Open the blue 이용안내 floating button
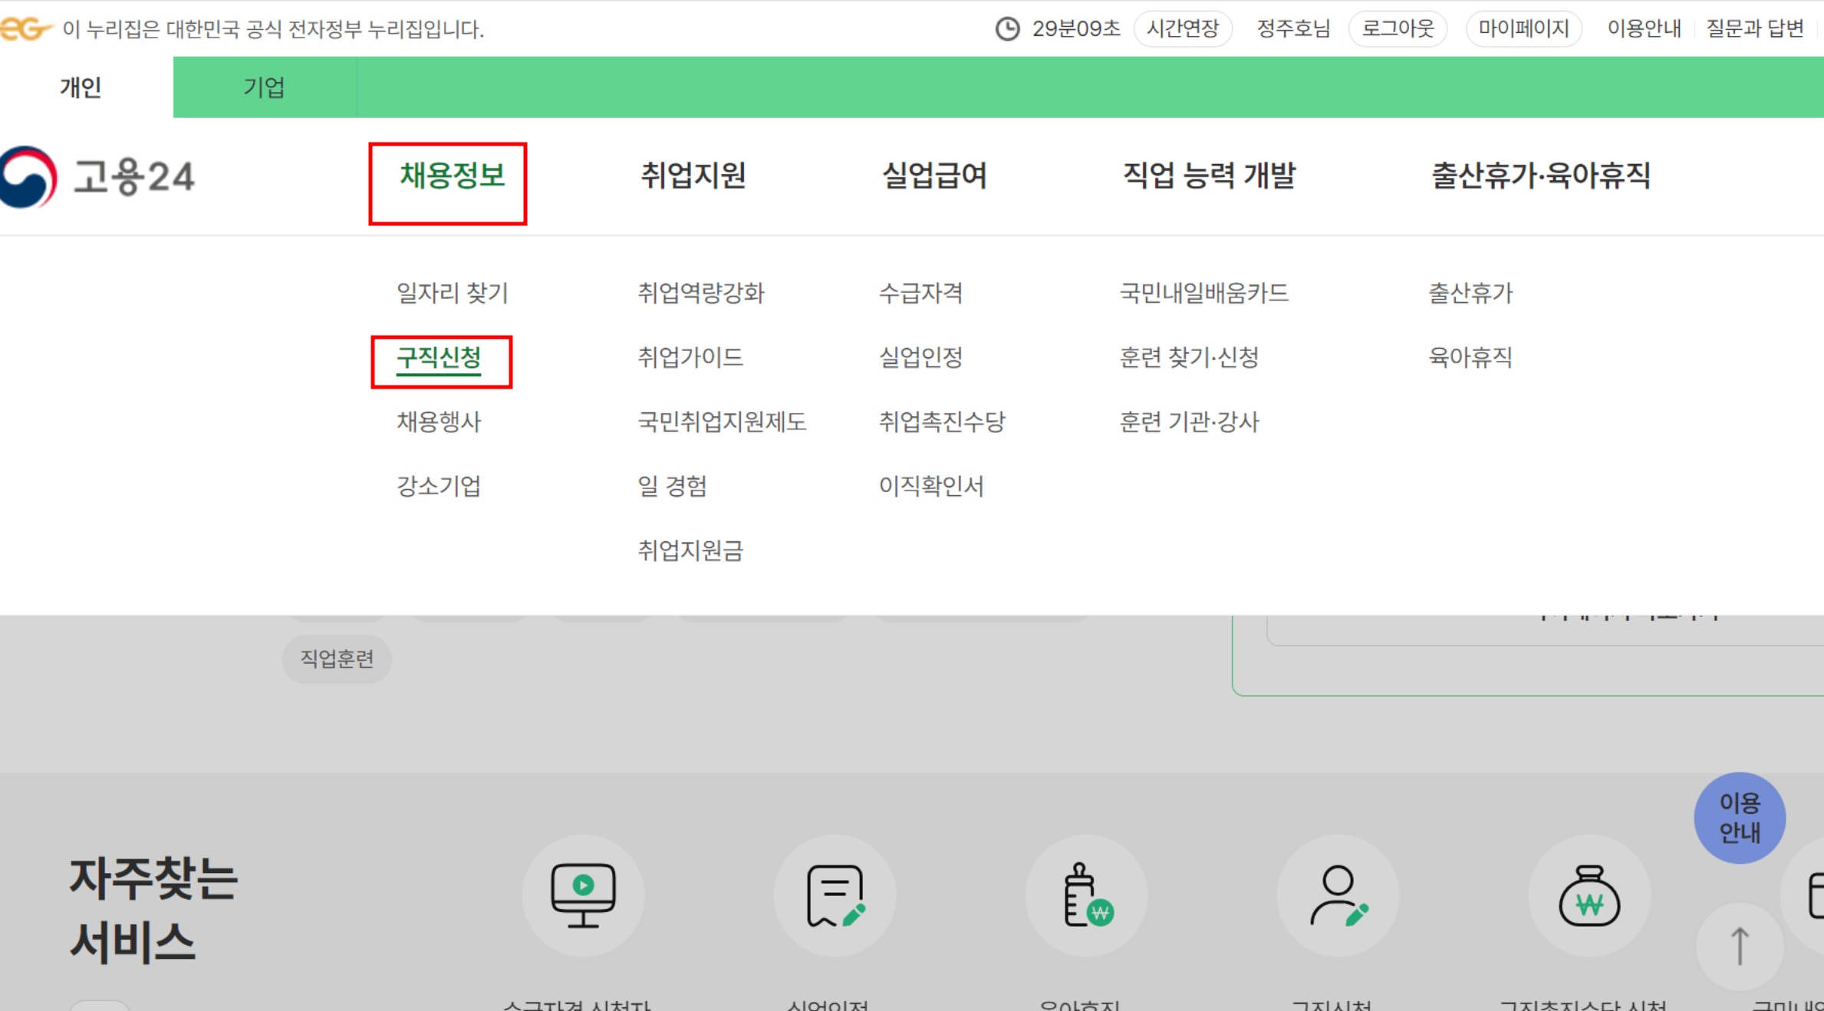This screenshot has height=1011, width=1824. click(1739, 817)
